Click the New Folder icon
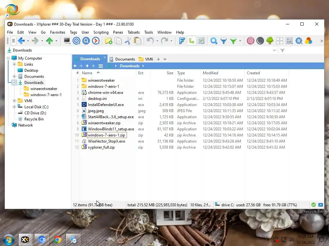 (x=109, y=41)
